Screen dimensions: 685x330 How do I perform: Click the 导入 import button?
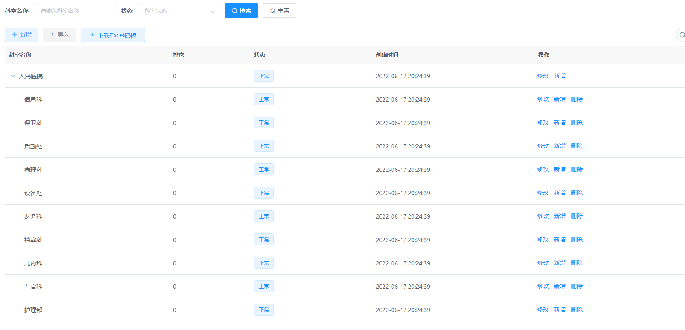[x=59, y=35]
